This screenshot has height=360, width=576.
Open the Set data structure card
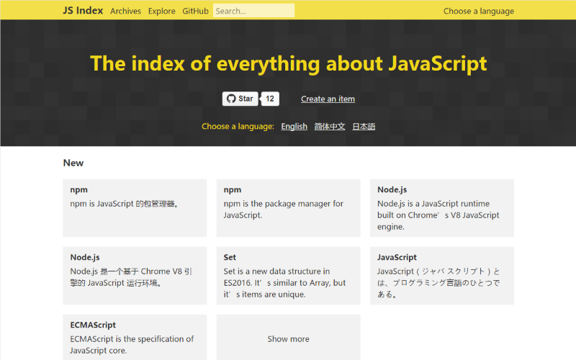click(x=288, y=275)
